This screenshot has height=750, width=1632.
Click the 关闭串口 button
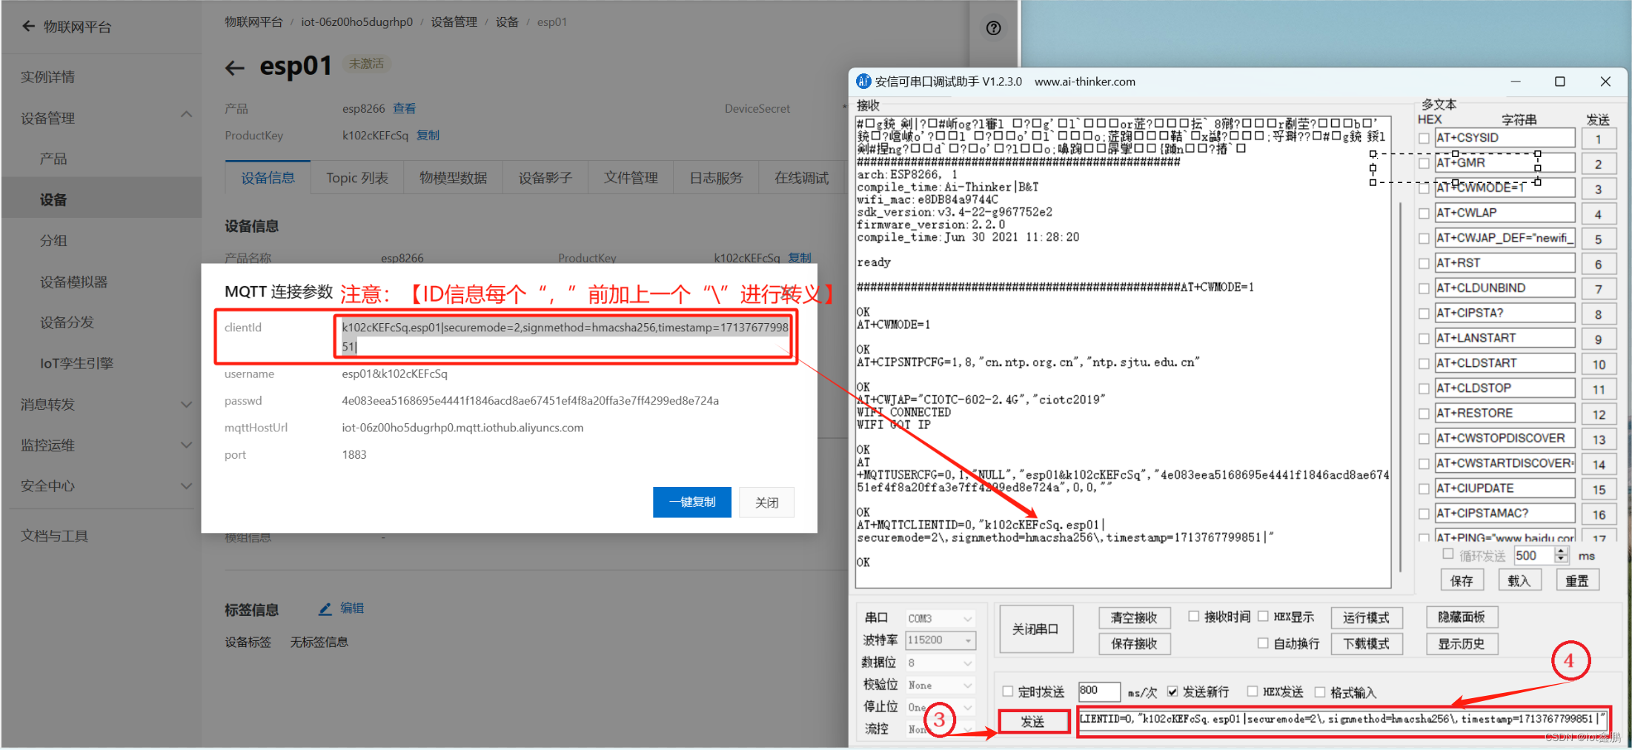[x=1035, y=629]
